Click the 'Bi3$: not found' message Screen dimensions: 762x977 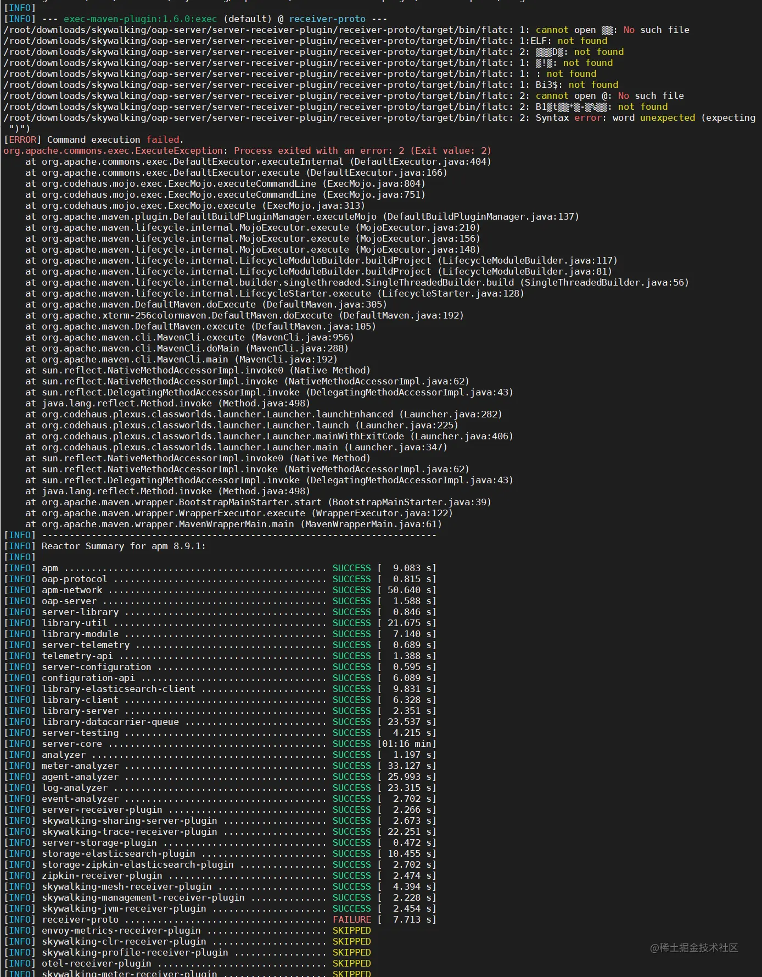click(577, 85)
